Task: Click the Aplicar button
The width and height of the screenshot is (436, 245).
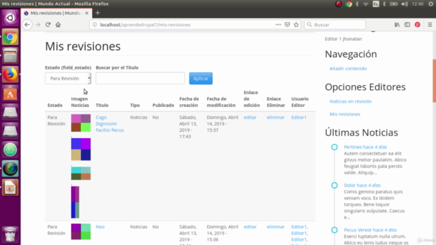Action: click(201, 78)
